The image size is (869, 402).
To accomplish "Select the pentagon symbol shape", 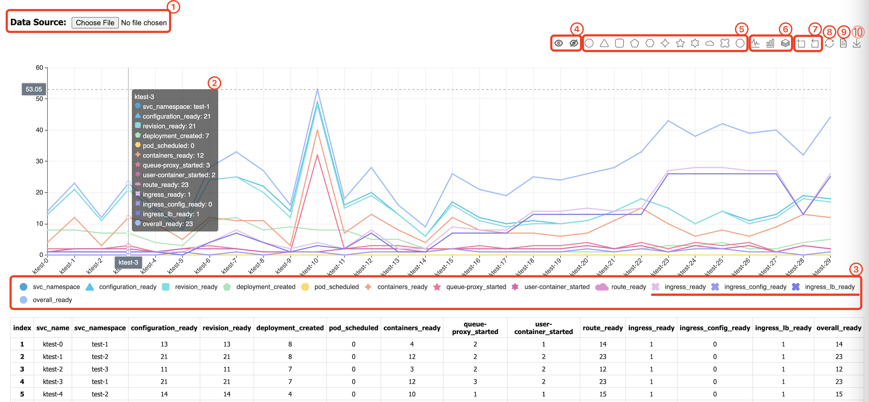I will pyautogui.click(x=634, y=44).
